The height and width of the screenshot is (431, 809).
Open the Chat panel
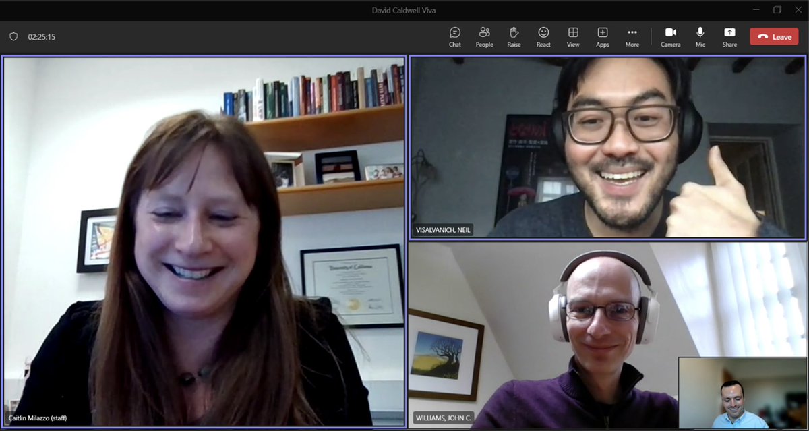click(x=455, y=37)
